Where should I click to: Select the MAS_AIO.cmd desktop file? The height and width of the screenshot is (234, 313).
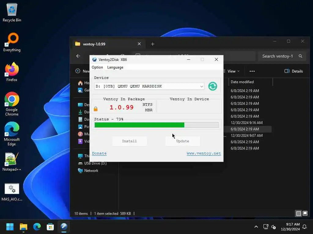point(12,192)
